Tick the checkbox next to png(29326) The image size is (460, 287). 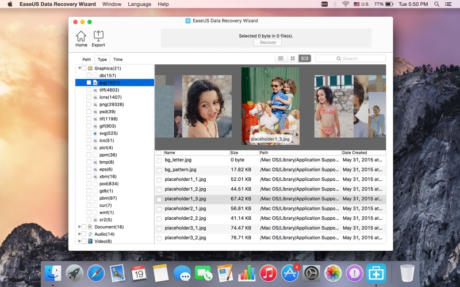pyautogui.click(x=89, y=104)
